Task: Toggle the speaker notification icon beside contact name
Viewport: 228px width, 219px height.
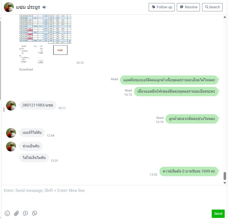Action: click(44, 7)
